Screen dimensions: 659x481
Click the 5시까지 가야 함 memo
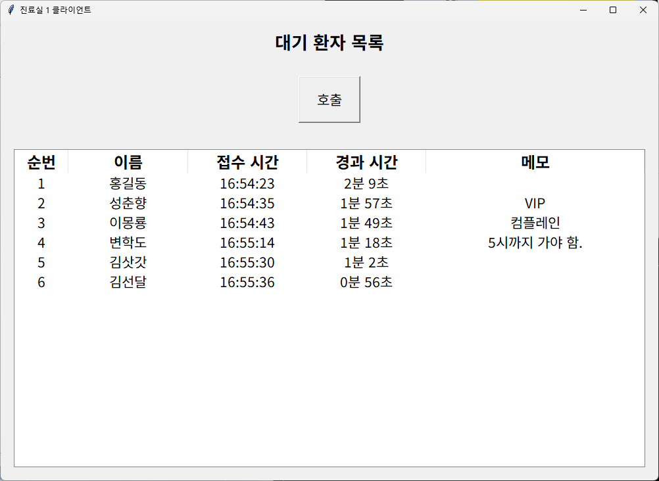tap(535, 243)
